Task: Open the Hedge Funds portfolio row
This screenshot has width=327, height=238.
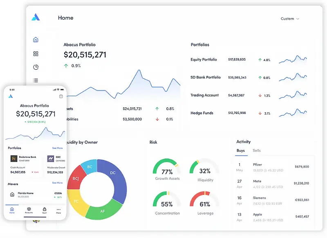Action: click(x=202, y=113)
